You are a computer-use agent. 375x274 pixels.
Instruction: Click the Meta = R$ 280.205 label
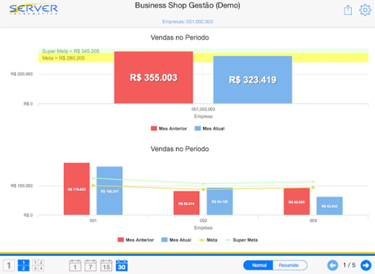point(63,58)
